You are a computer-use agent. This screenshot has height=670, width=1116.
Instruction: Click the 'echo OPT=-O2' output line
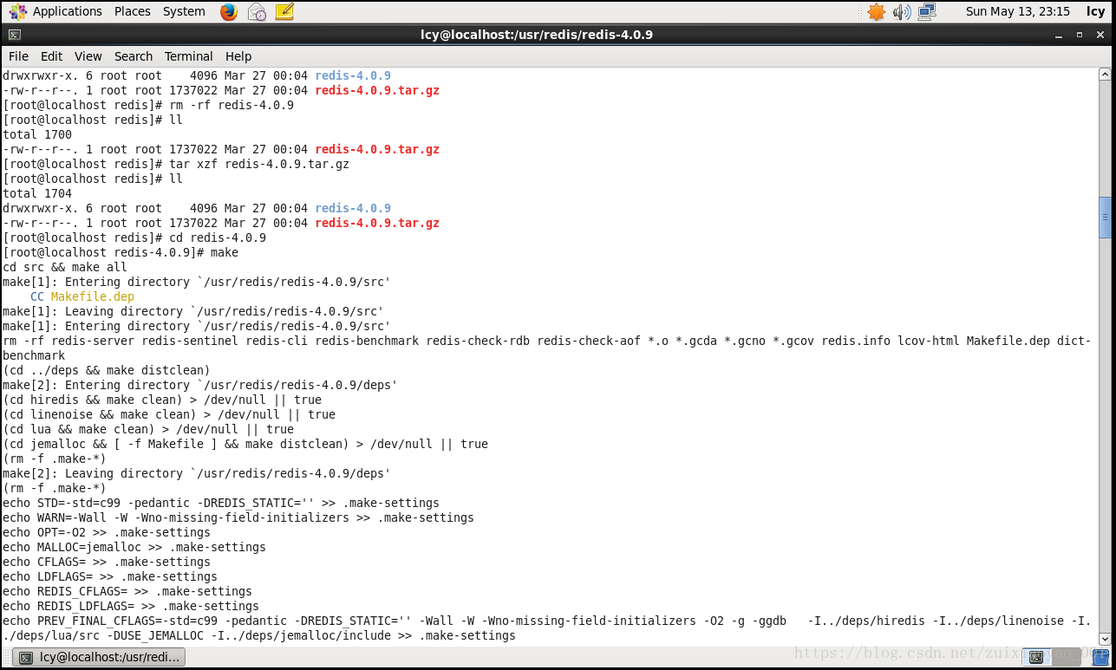(107, 532)
